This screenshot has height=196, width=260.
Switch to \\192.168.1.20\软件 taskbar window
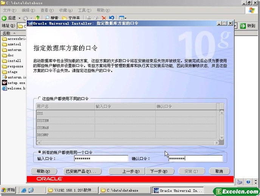pos(72,190)
